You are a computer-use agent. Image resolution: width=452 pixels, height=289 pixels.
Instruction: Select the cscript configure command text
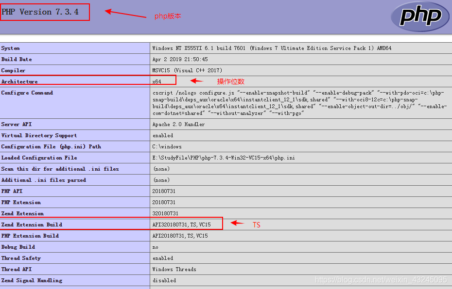[300, 103]
